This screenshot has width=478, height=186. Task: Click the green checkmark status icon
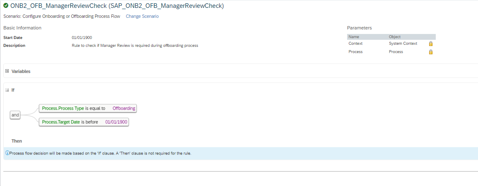coord(6,5)
